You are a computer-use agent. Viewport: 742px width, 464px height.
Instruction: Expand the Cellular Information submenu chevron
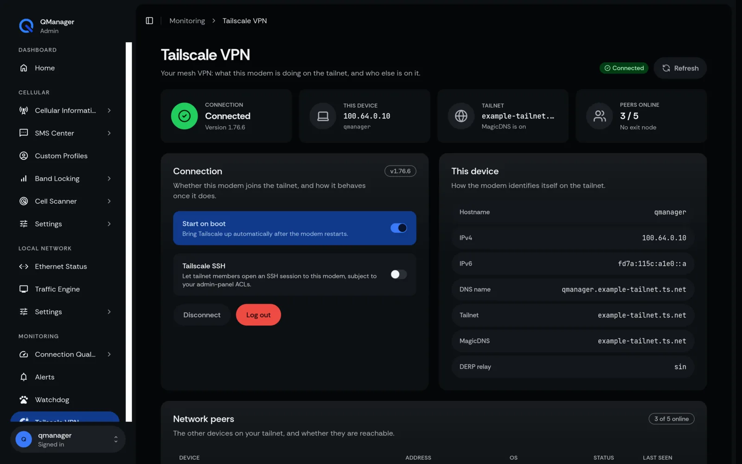[109, 110]
